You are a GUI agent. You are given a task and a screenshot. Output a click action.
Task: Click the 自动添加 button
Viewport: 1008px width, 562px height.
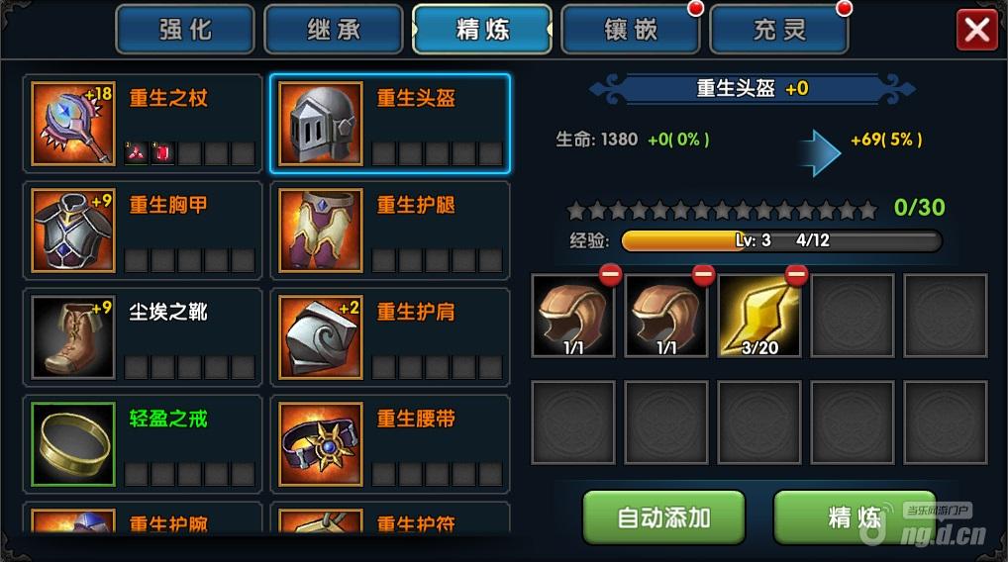pyautogui.click(x=663, y=517)
